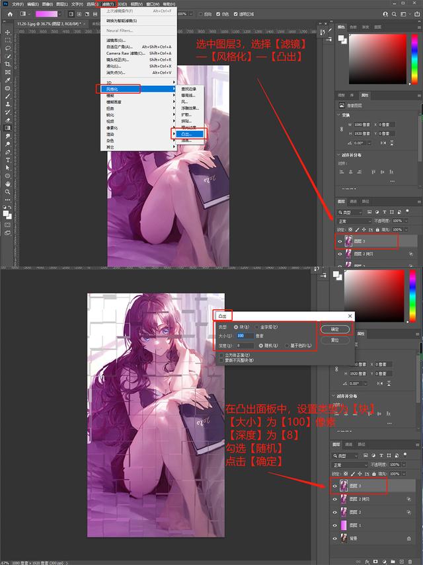Image resolution: width=423 pixels, height=565 pixels.
Task: Select the Crop tool
Action: (7, 64)
